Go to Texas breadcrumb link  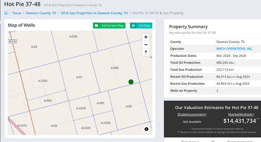tap(17, 13)
